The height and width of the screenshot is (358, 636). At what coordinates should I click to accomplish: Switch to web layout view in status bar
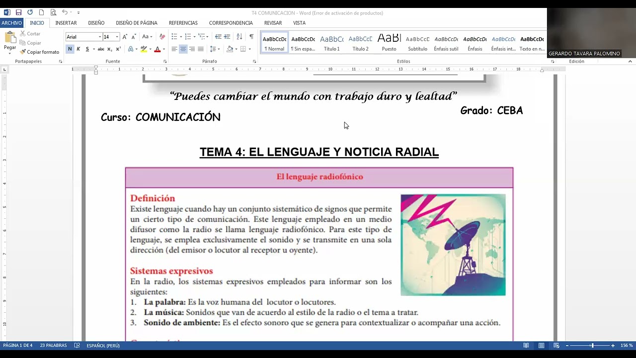pos(556,346)
